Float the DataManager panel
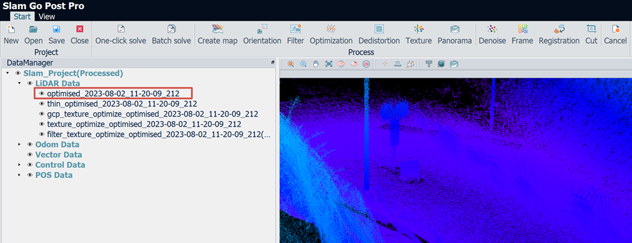632x243 pixels. pos(273,63)
